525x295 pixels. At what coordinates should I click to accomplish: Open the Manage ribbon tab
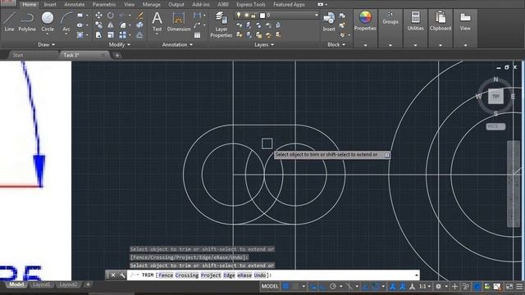click(151, 4)
